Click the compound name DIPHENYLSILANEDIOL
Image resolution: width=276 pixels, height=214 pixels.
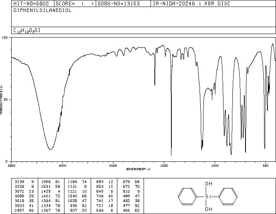click(x=42, y=10)
